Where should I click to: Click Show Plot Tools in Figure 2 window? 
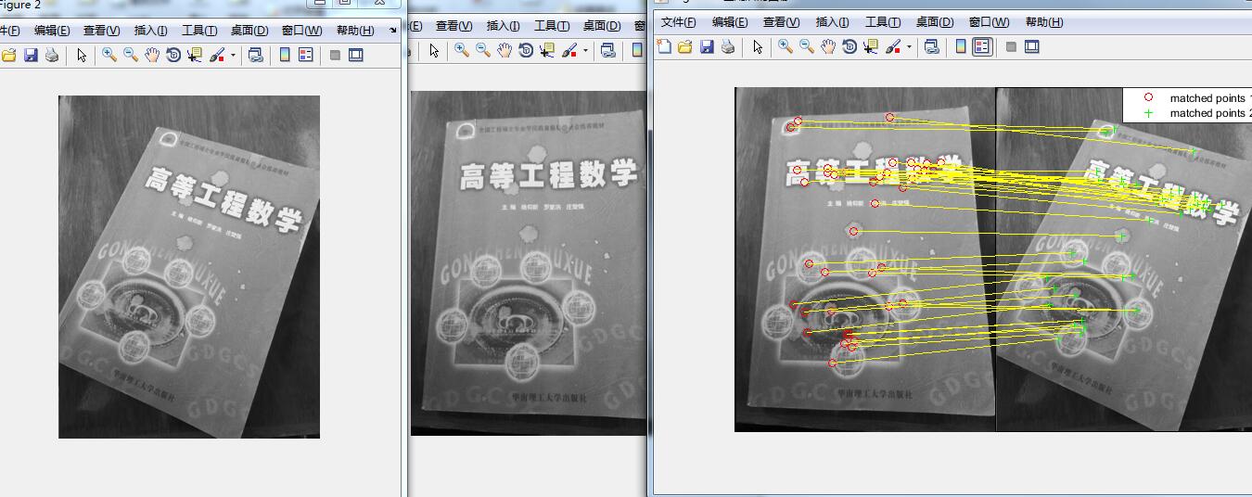coord(356,56)
